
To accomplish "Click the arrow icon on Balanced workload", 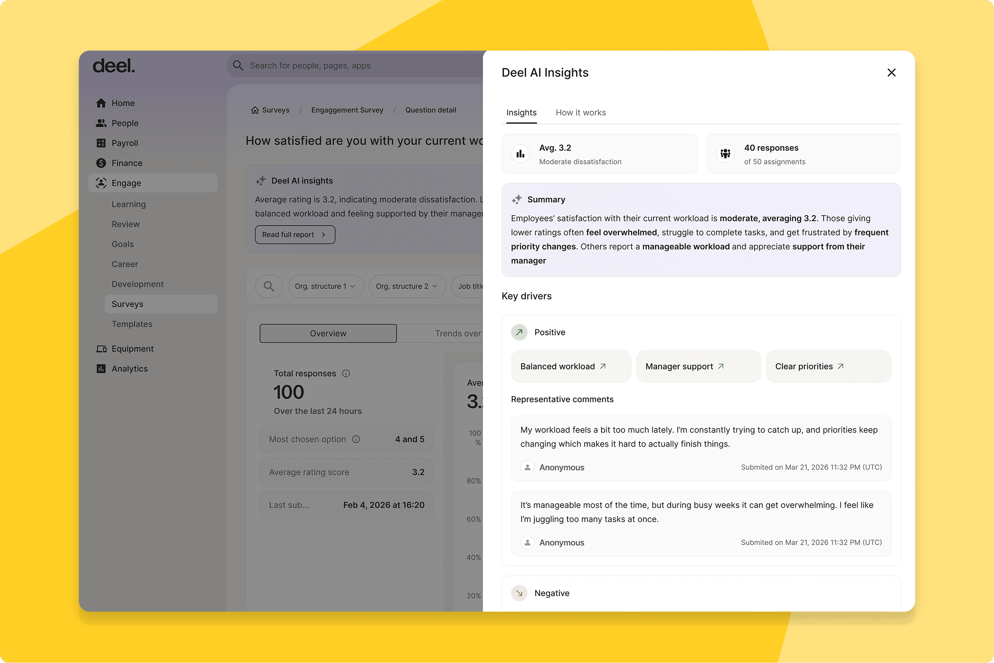I will [x=602, y=366].
